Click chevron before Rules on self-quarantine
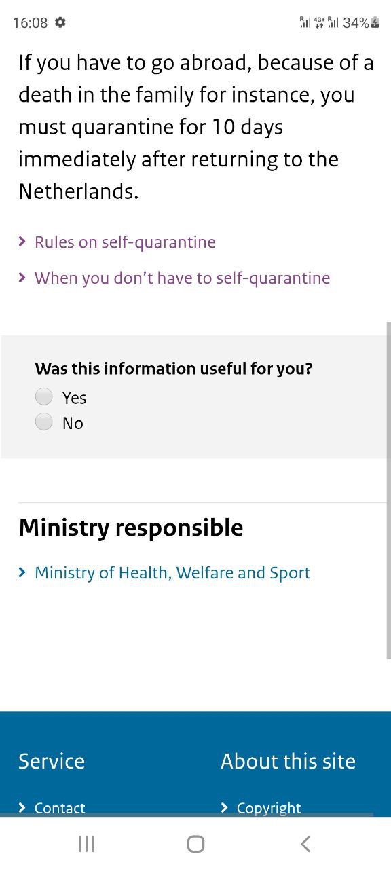The width and height of the screenshot is (391, 869). (x=22, y=242)
